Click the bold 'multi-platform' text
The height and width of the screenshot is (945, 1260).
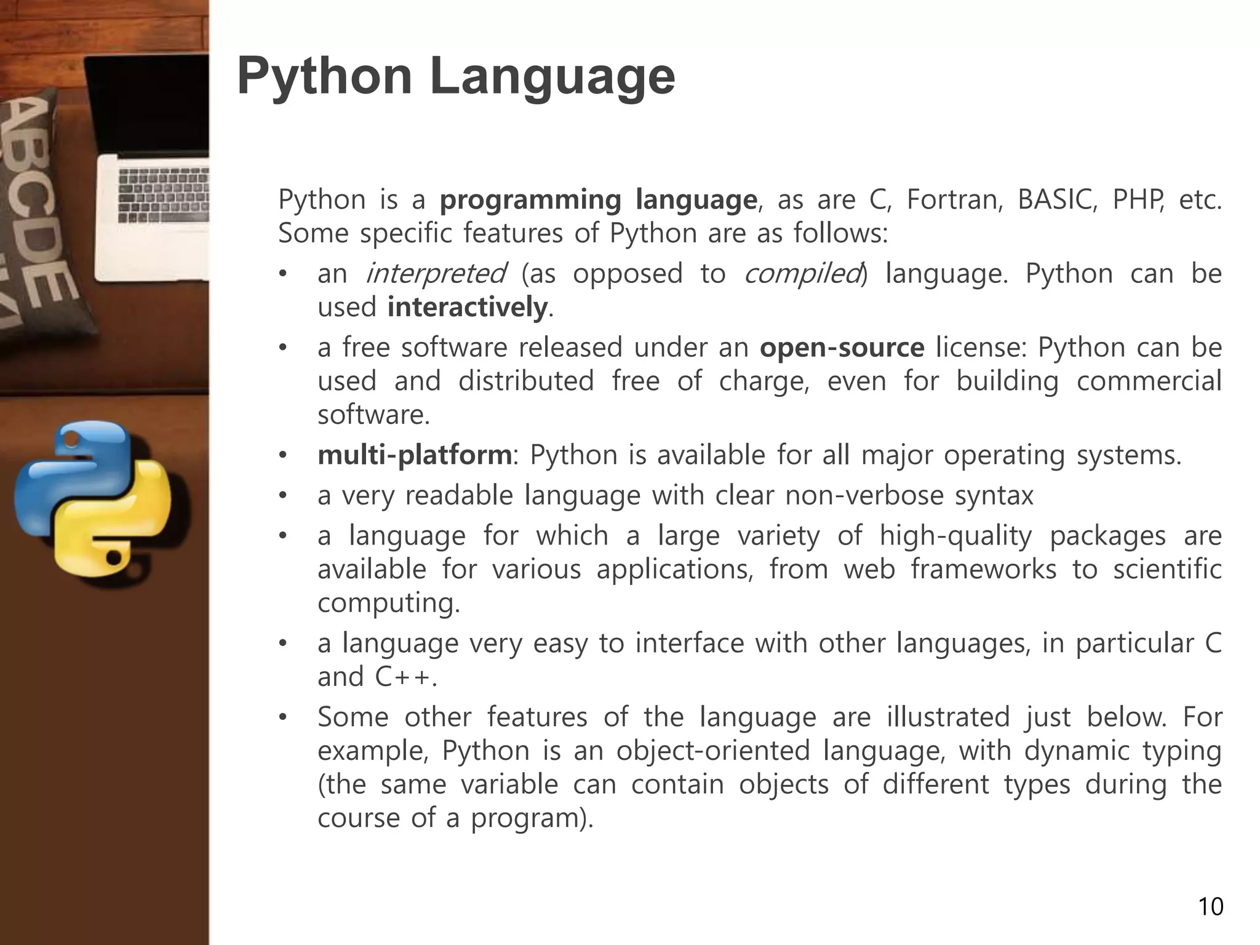pyautogui.click(x=414, y=455)
